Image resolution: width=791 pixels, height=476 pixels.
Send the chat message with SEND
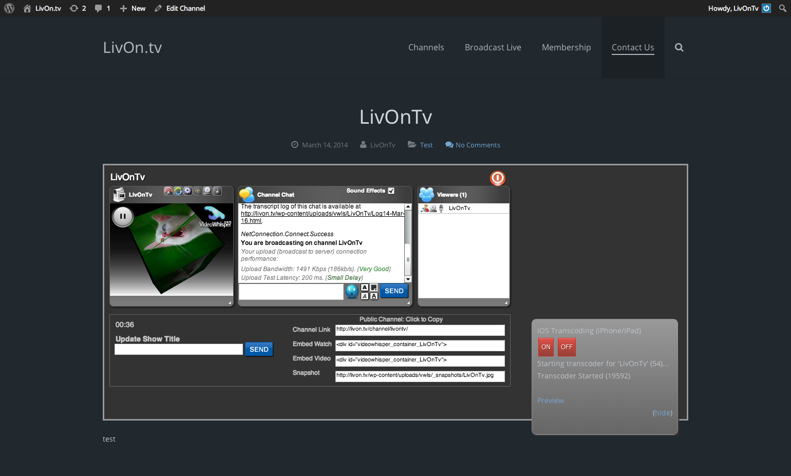(x=394, y=291)
